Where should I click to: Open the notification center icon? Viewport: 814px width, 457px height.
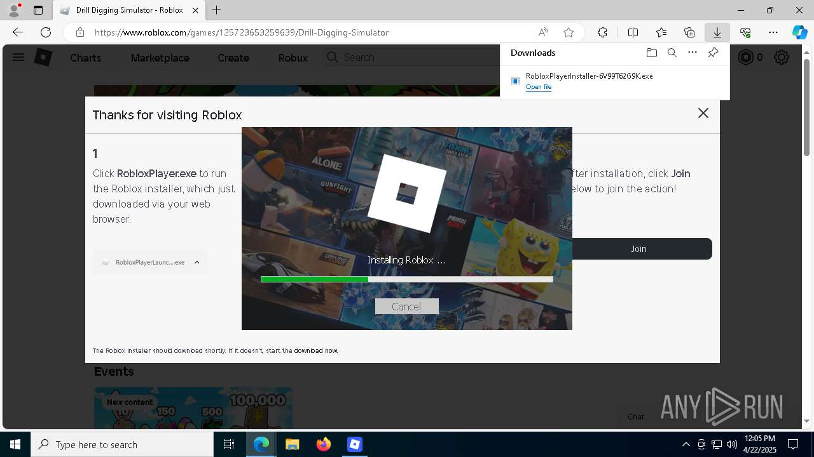coord(793,444)
